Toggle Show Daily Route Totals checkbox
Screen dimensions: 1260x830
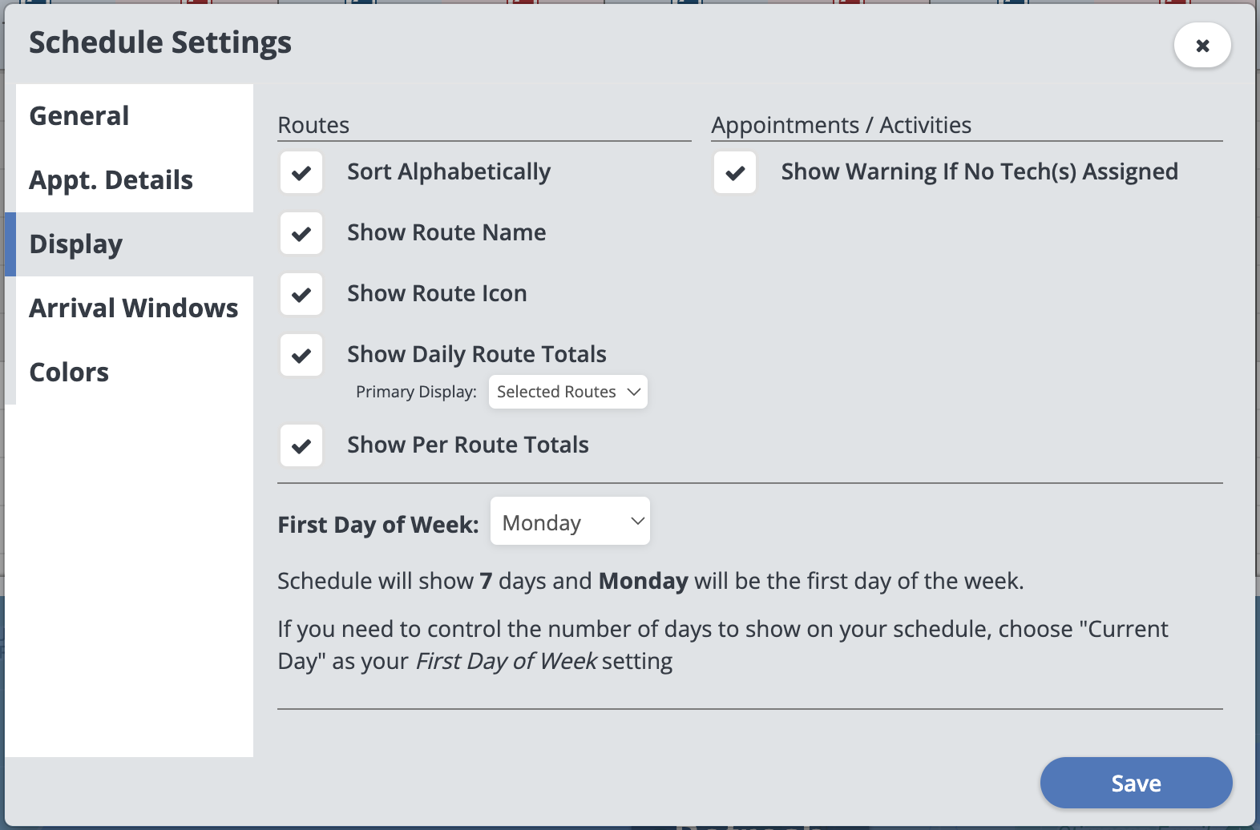point(301,355)
